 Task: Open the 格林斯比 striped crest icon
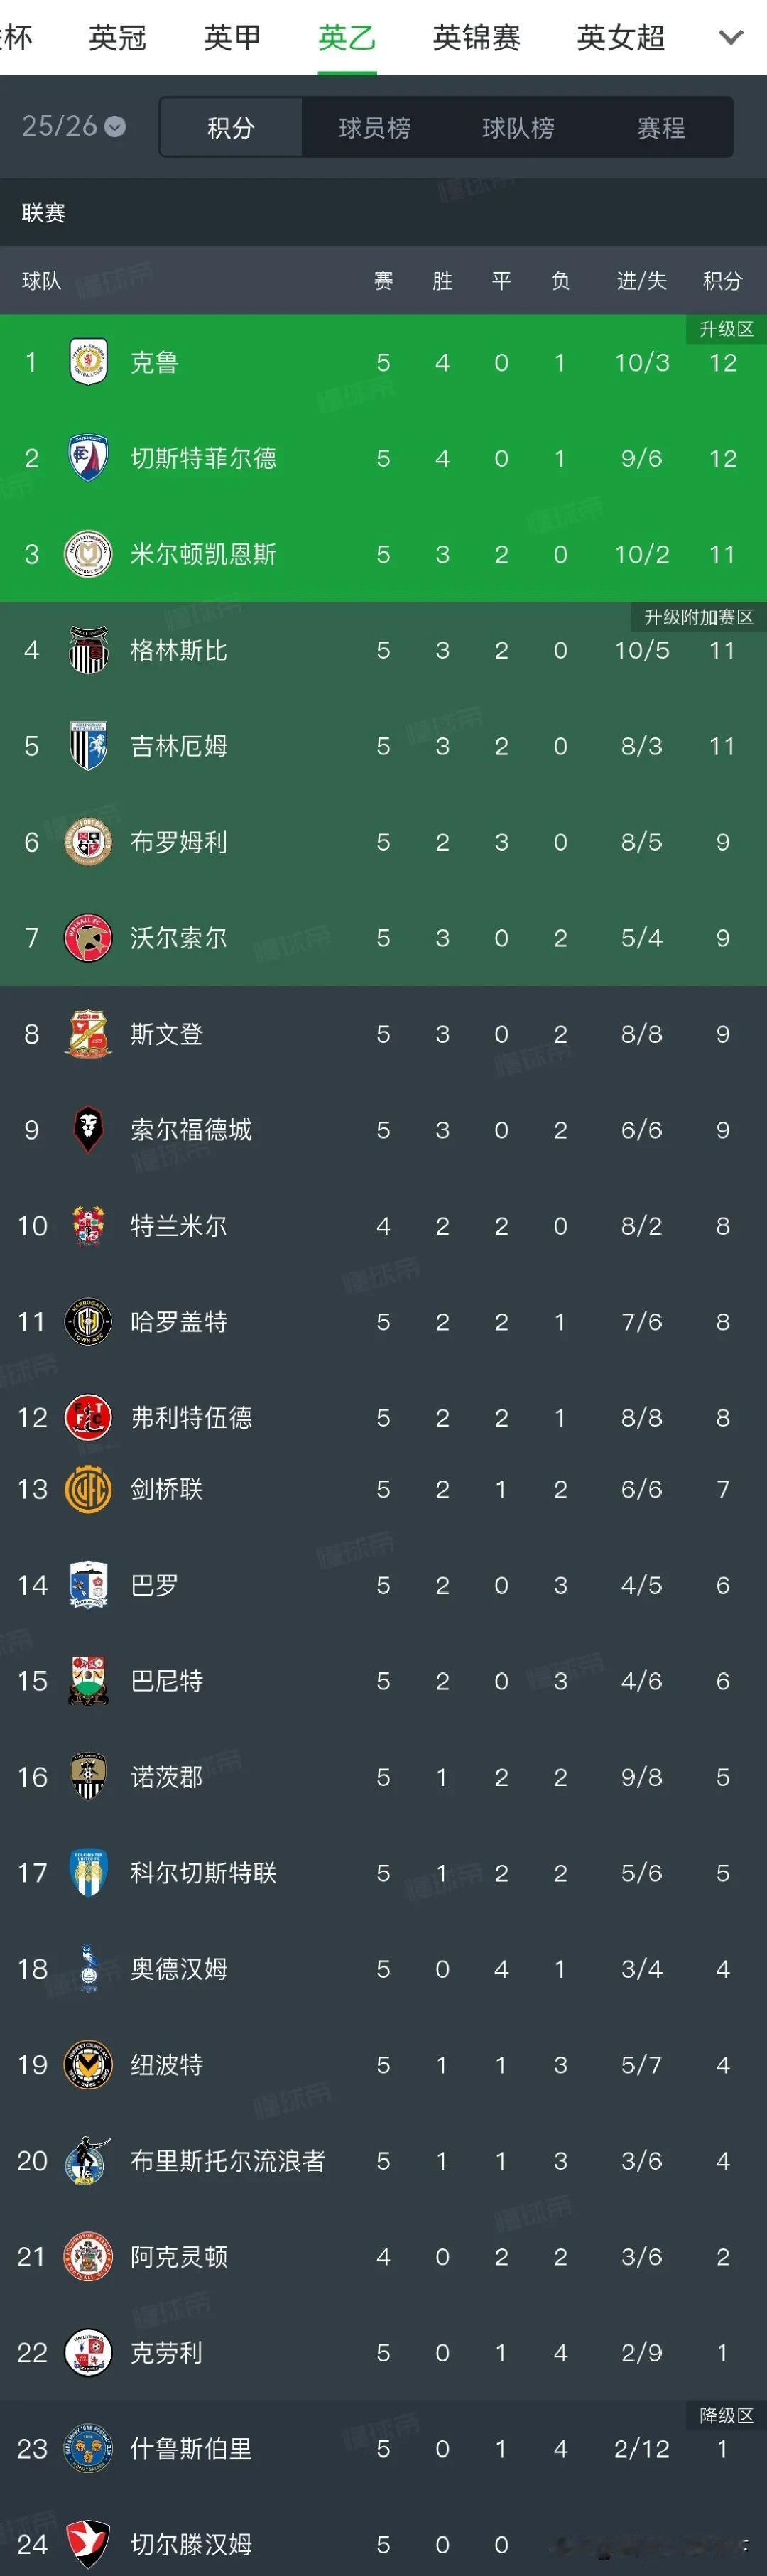coord(88,650)
